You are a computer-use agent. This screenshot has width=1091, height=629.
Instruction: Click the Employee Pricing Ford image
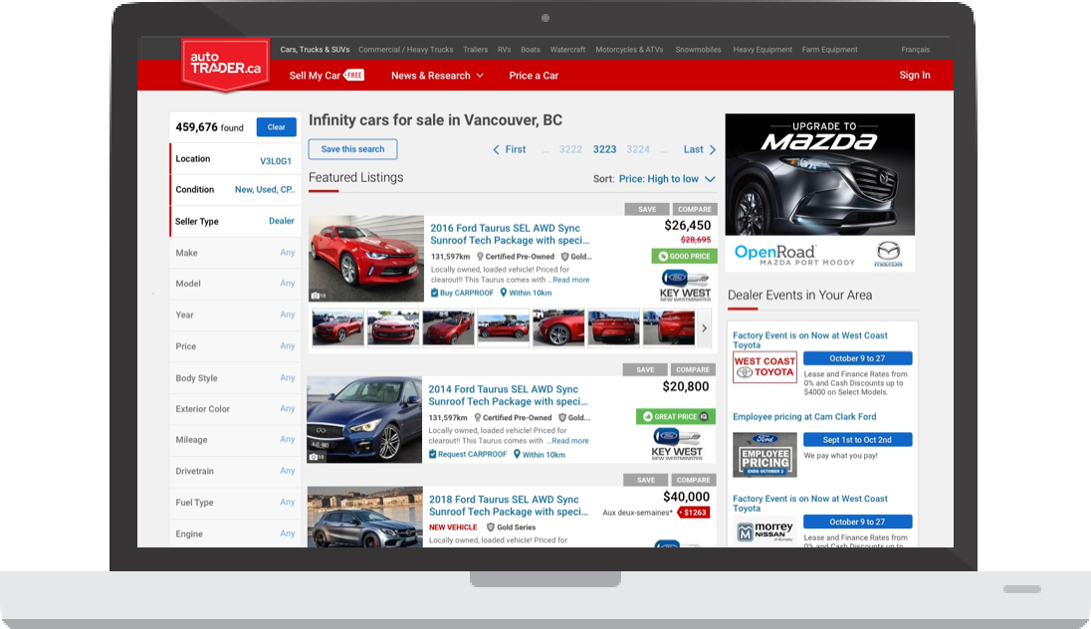[764, 455]
